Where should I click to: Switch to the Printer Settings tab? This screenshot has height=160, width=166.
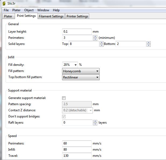pos(77,16)
